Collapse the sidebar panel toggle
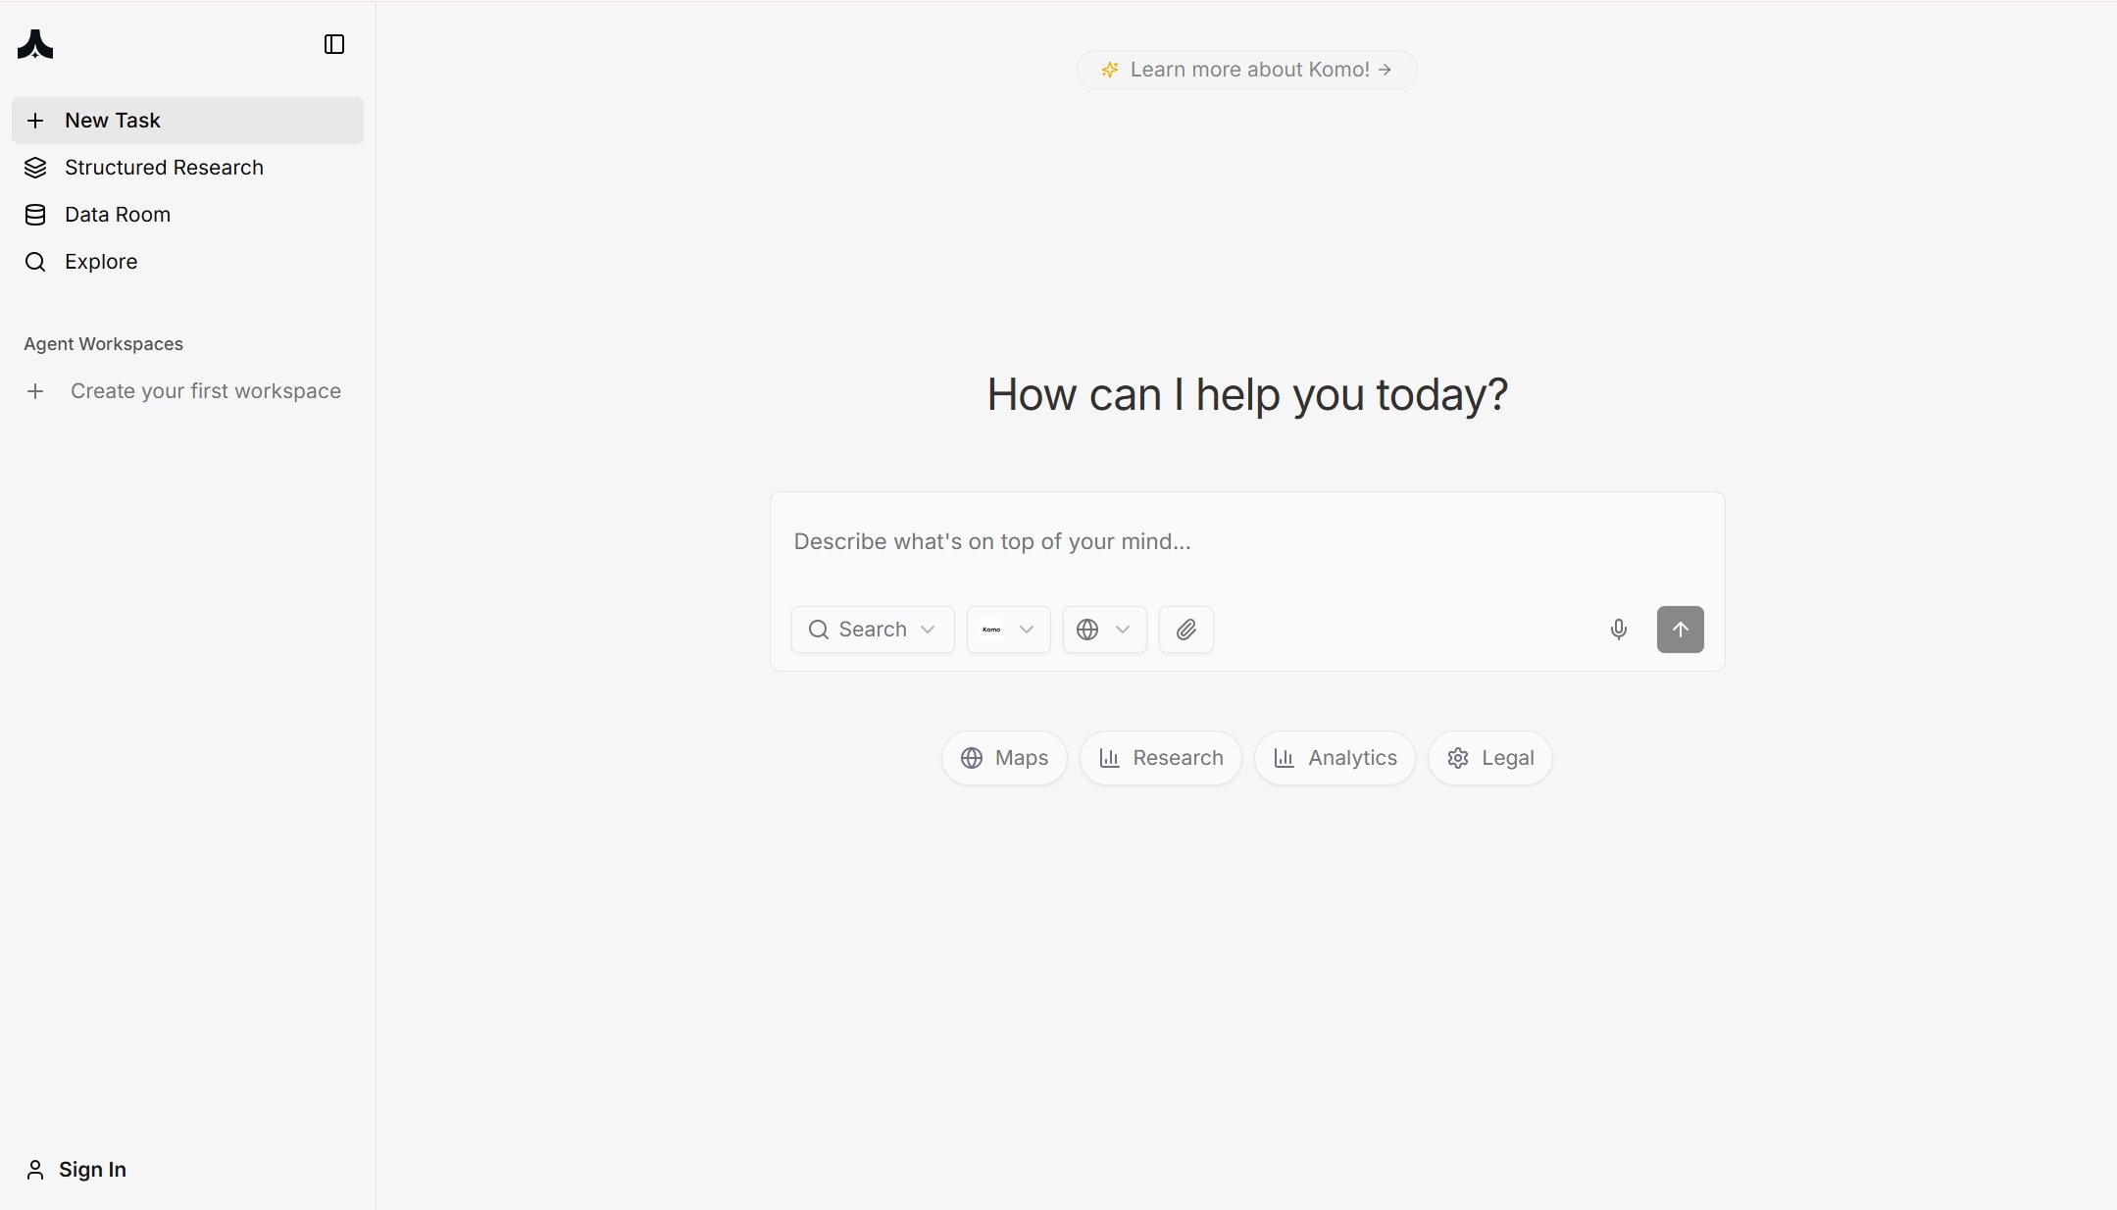This screenshot has width=2117, height=1210. (x=334, y=44)
